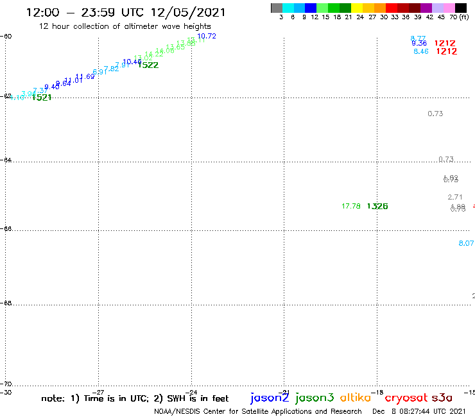Image resolution: width=475 pixels, height=417 pixels.
Task: Select the pure blue legend swatch
Action: 311,8
